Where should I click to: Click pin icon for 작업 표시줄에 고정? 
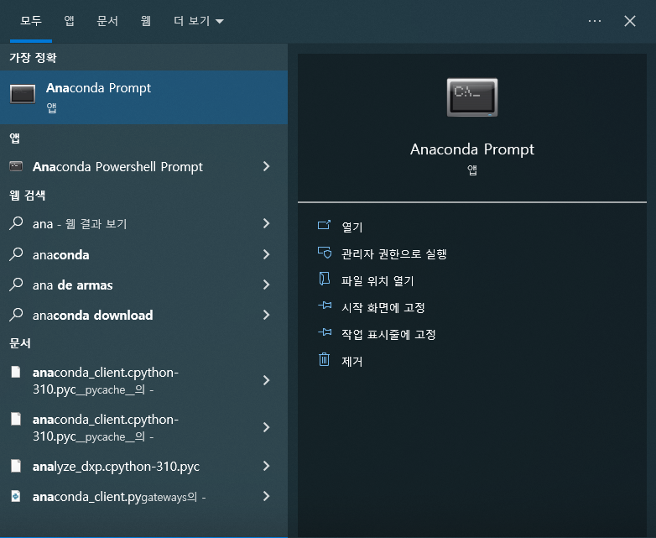click(325, 332)
